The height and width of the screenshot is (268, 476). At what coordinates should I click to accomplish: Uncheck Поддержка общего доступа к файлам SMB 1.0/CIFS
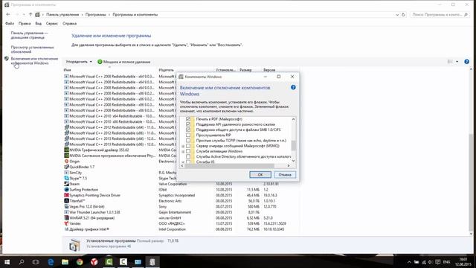[188, 130]
